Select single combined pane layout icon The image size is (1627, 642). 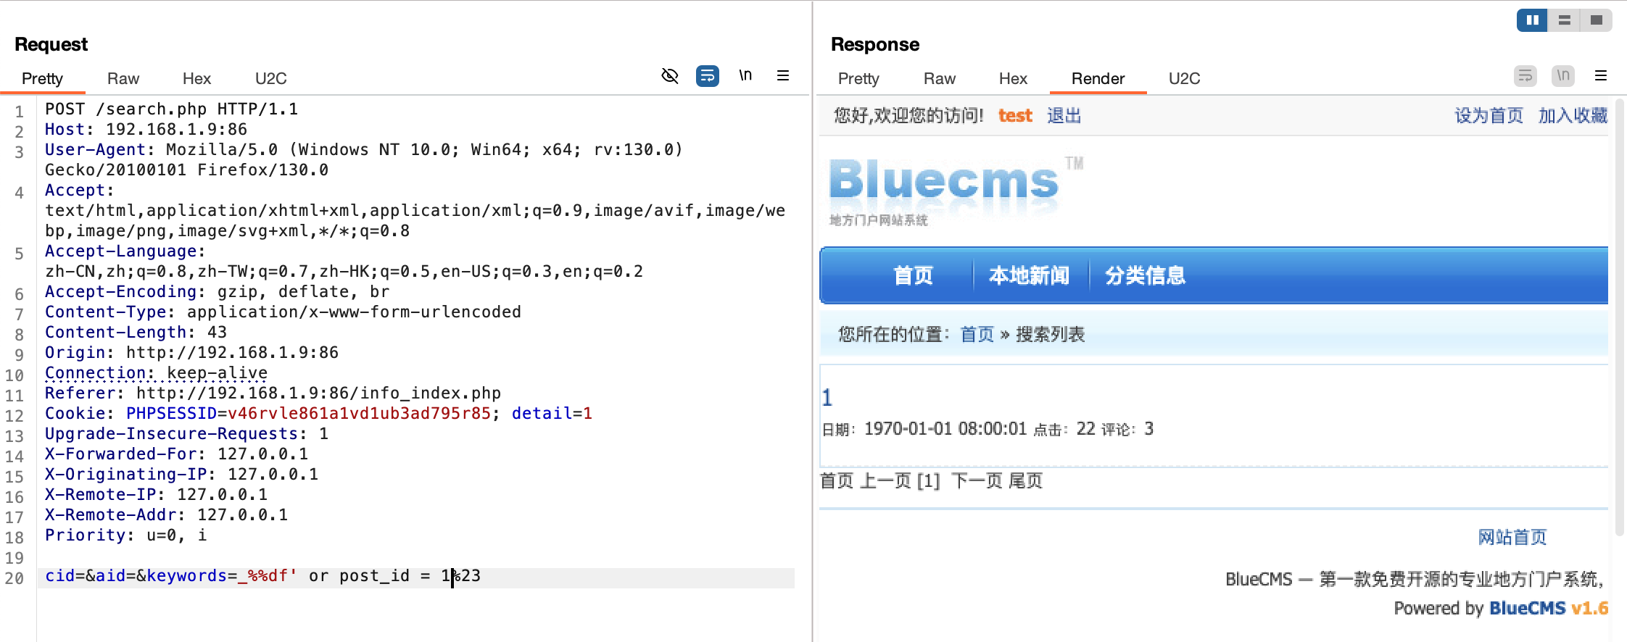click(x=1596, y=20)
